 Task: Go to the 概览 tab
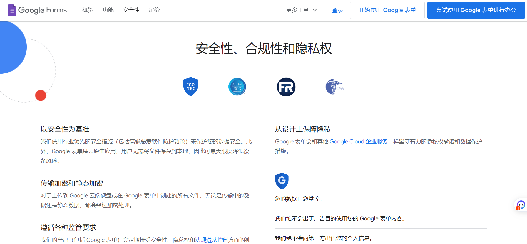click(x=88, y=10)
